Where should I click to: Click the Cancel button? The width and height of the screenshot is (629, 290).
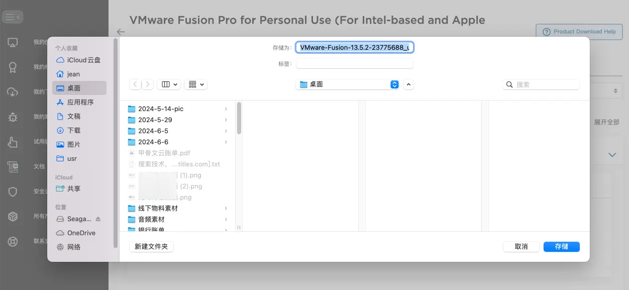coord(521,246)
